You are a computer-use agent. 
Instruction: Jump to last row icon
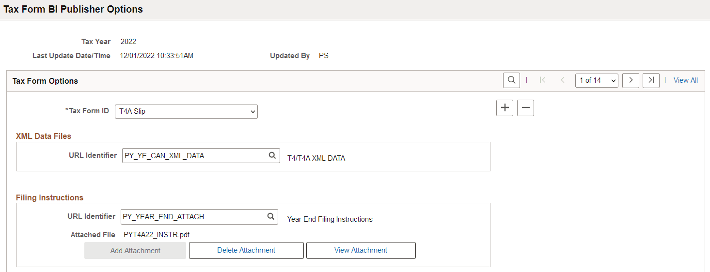(x=651, y=80)
